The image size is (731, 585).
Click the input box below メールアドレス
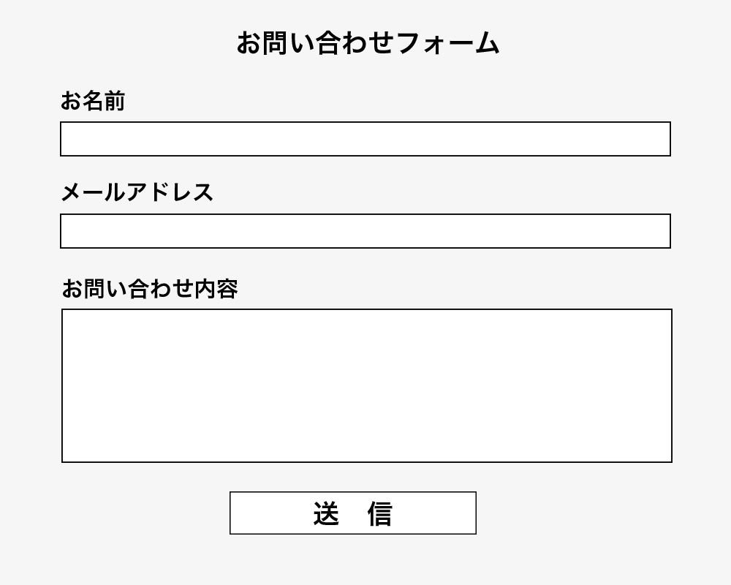click(365, 230)
